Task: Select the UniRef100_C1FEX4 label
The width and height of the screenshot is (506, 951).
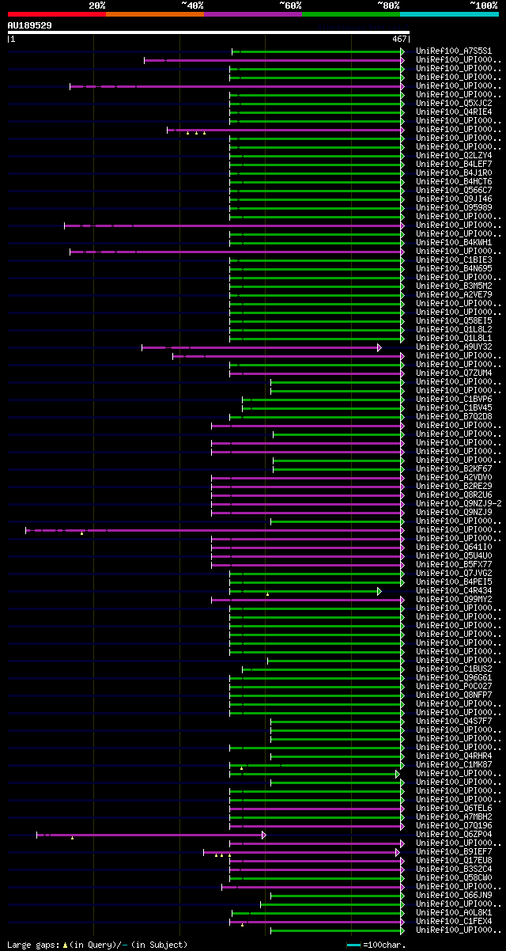Action: tap(454, 921)
